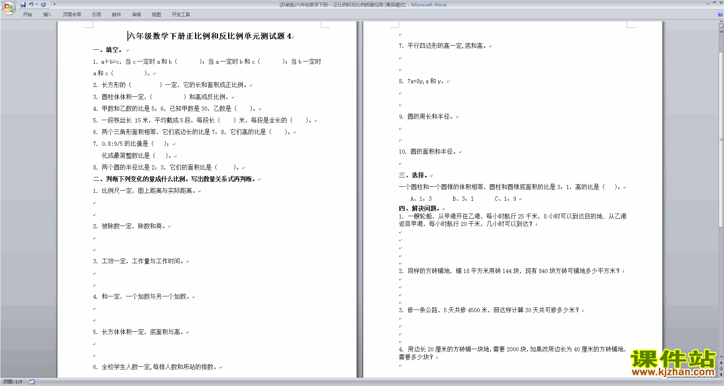724x386 pixels.
Task: Click the heading 三、选择。
Action: click(413, 175)
